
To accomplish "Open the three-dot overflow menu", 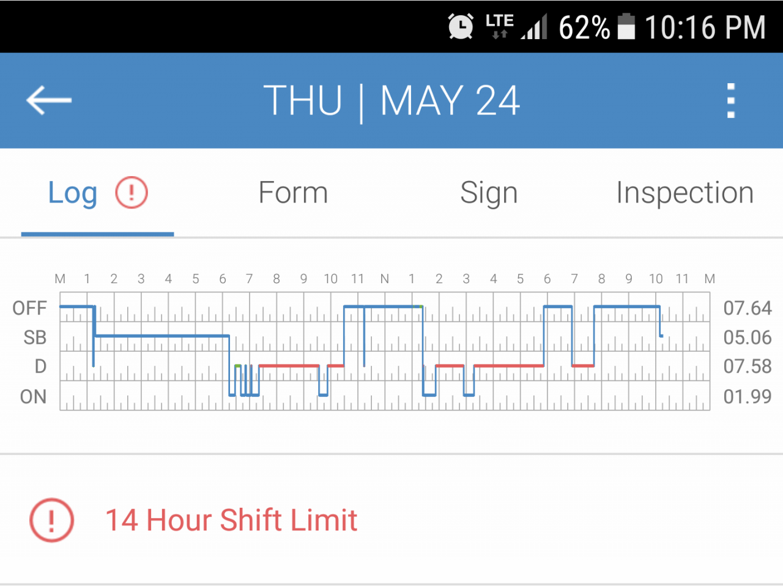I will click(730, 100).
